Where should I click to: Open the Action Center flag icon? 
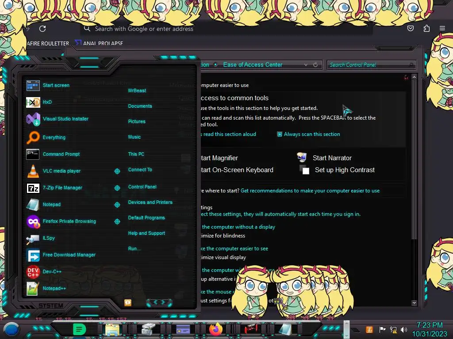(382, 329)
